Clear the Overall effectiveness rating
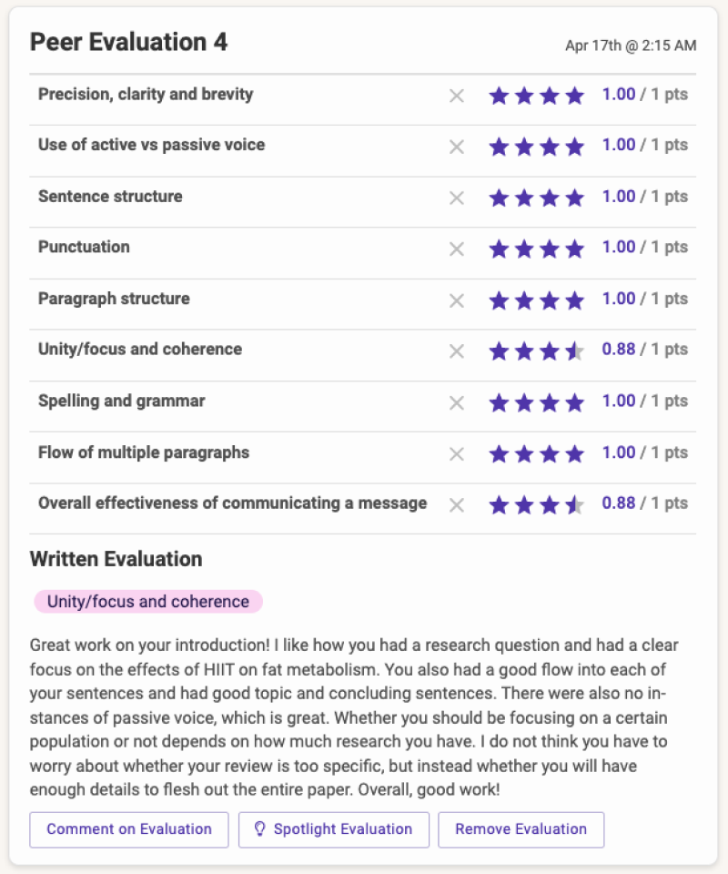728x874 pixels. tap(457, 504)
